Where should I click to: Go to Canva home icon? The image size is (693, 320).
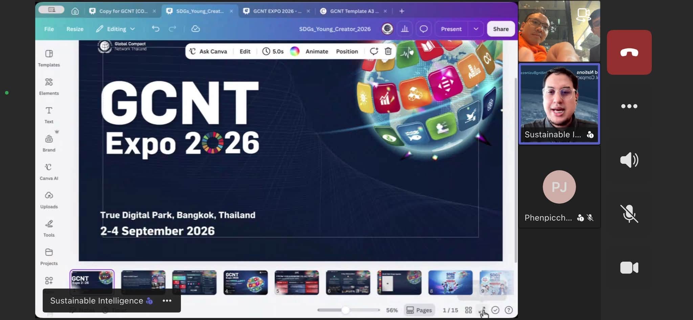coord(75,11)
